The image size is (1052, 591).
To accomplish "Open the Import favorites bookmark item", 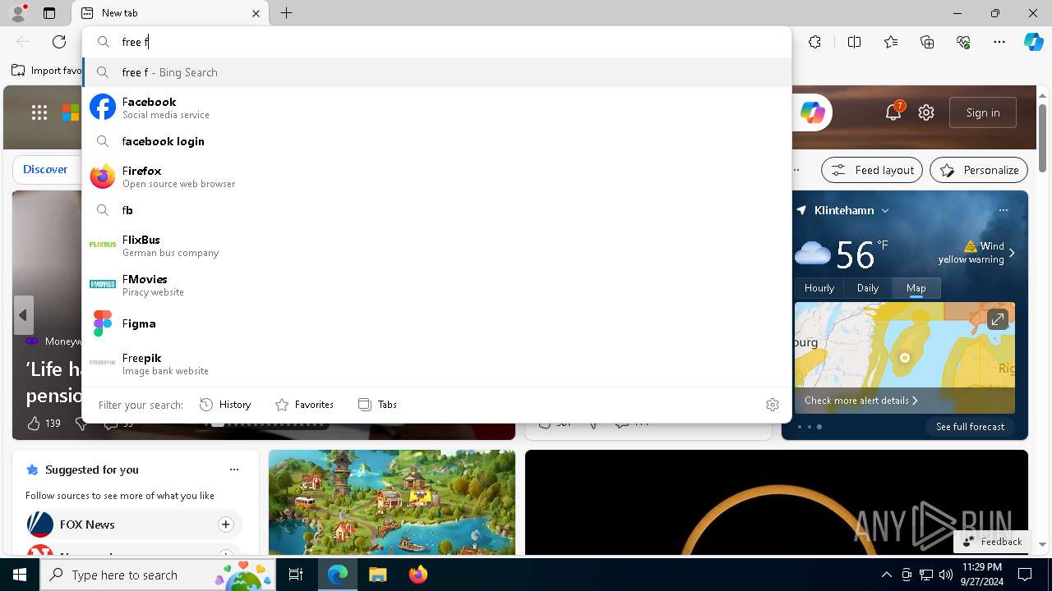I will [48, 71].
